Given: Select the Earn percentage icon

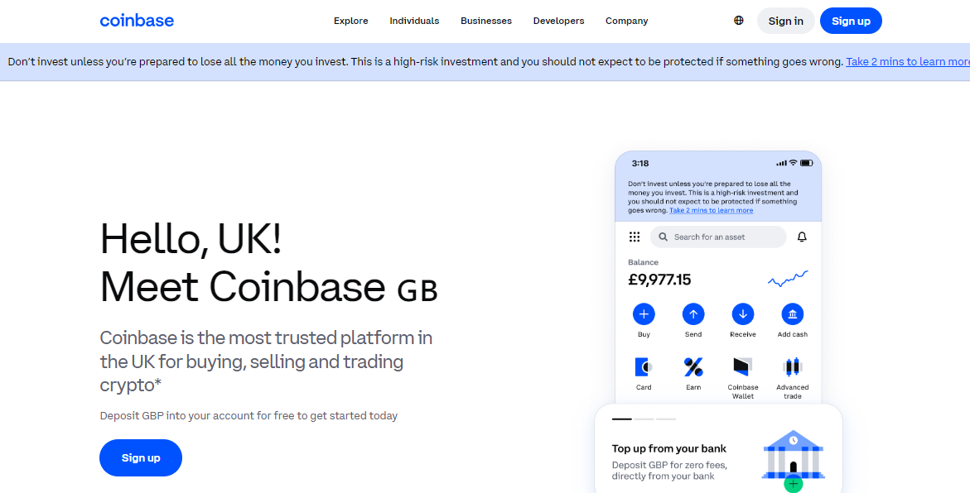Looking at the screenshot, I should (693, 367).
